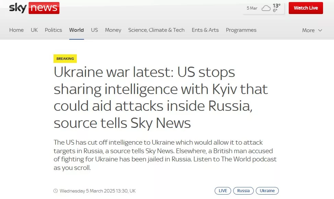Go to the Programmes page

(241, 30)
